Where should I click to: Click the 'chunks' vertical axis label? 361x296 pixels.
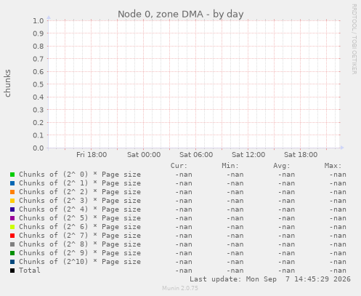click(x=7, y=83)
